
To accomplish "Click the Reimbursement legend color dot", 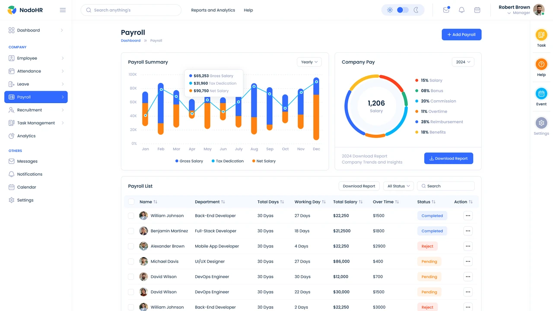I will pos(417,122).
